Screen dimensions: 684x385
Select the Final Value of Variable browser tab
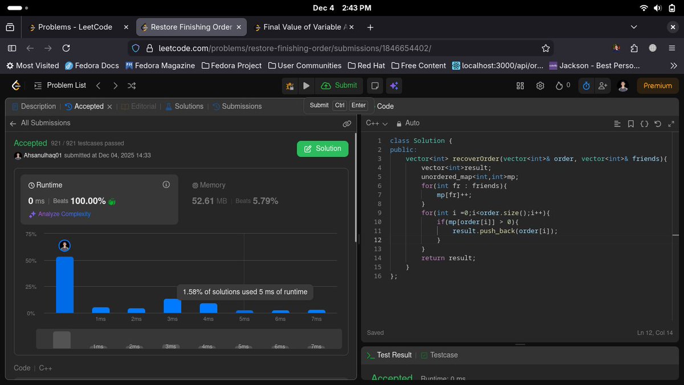(x=300, y=27)
